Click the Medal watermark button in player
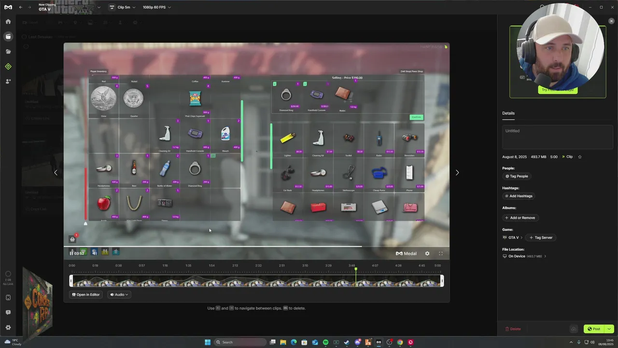Screen dimensions: 618x348 click(406, 253)
